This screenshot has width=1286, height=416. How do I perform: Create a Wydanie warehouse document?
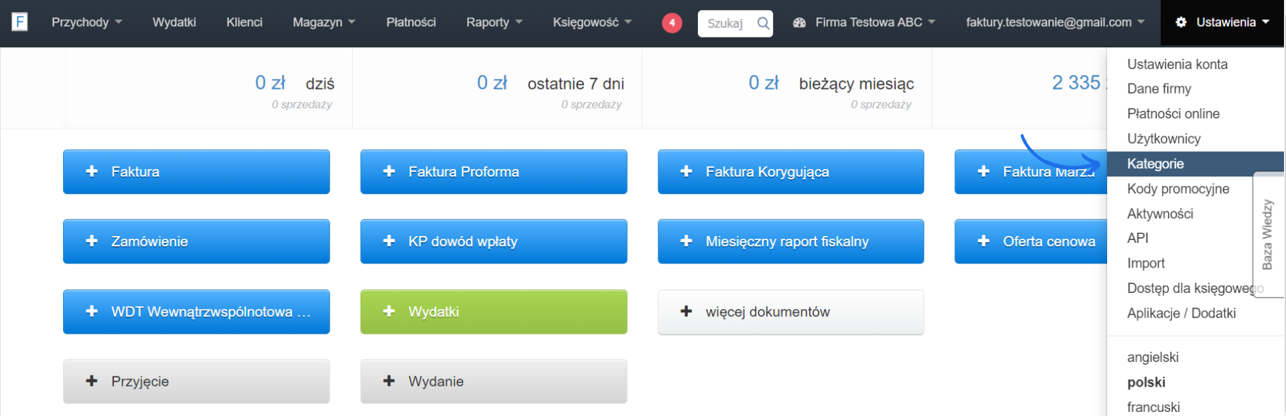pyautogui.click(x=494, y=381)
